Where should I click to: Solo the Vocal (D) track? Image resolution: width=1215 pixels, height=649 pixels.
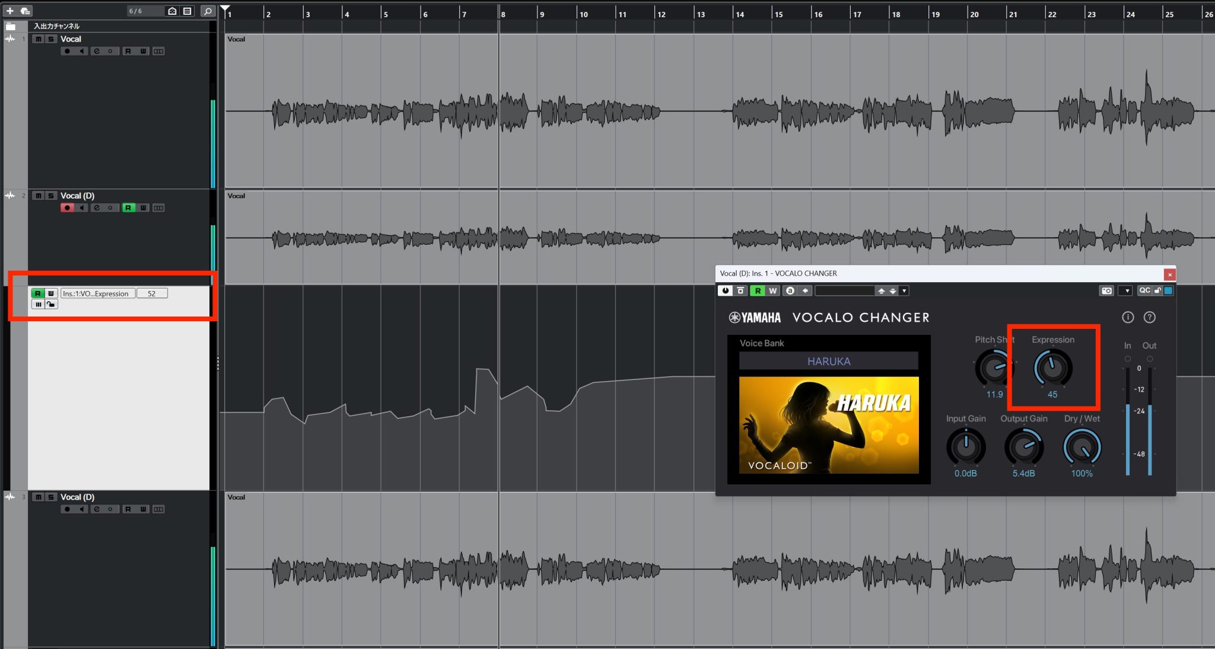click(51, 196)
